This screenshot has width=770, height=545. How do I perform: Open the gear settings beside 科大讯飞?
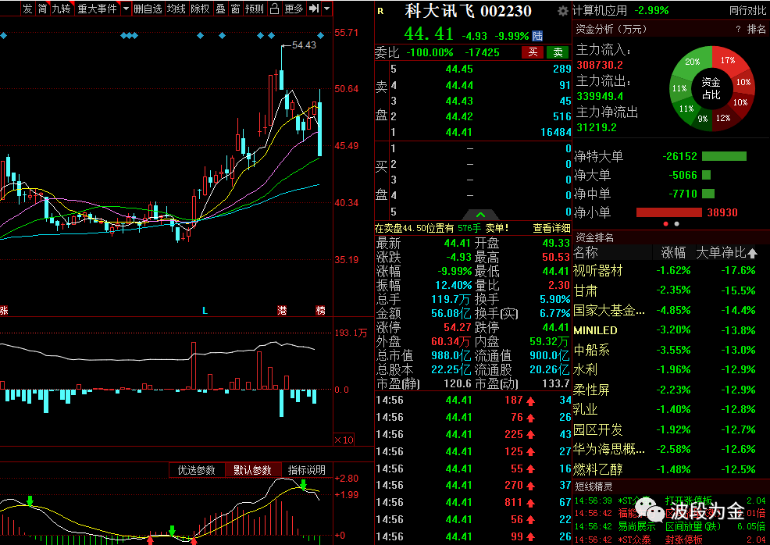click(x=563, y=11)
